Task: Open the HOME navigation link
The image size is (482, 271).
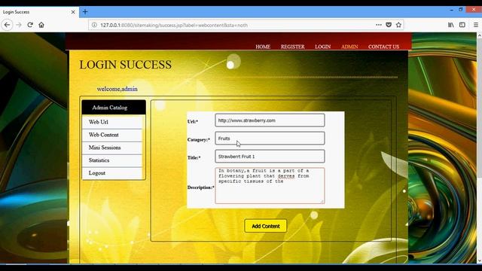Action: point(263,47)
